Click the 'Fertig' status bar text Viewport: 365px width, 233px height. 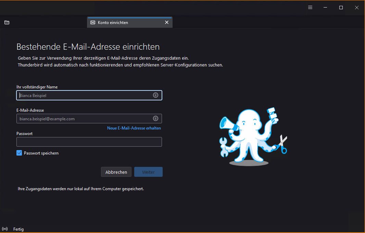pos(18,229)
